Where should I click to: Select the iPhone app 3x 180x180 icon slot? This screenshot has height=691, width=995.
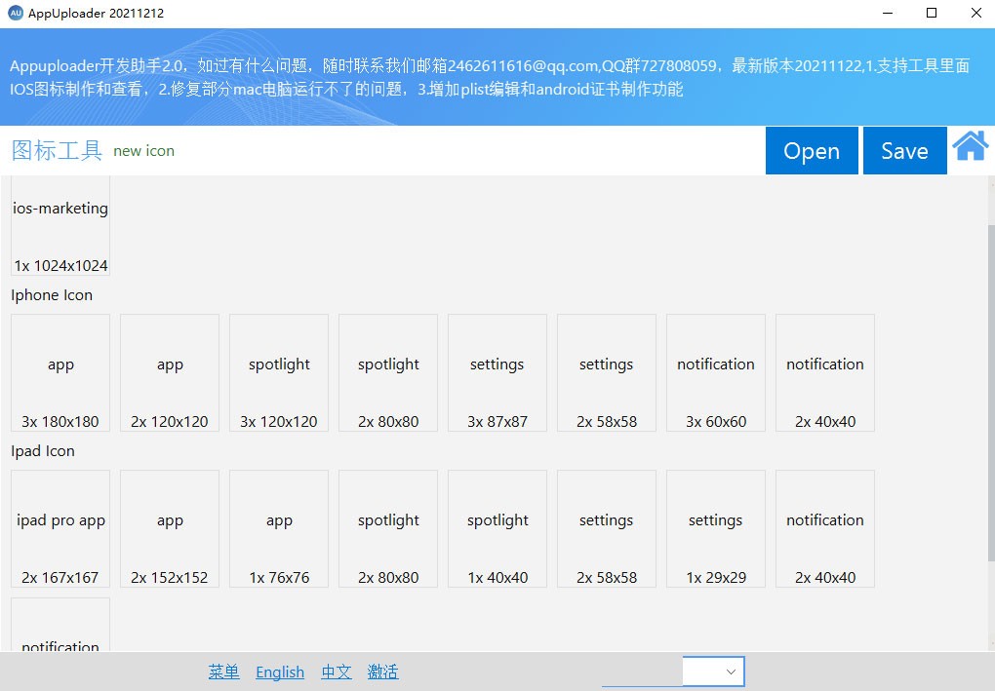coord(60,372)
